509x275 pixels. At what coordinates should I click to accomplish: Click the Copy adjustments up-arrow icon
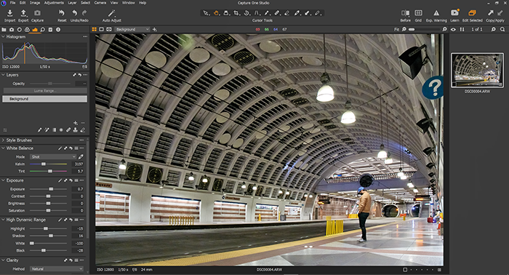(490, 13)
